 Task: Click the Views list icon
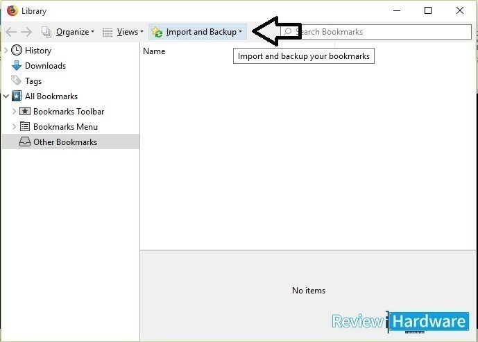point(108,32)
